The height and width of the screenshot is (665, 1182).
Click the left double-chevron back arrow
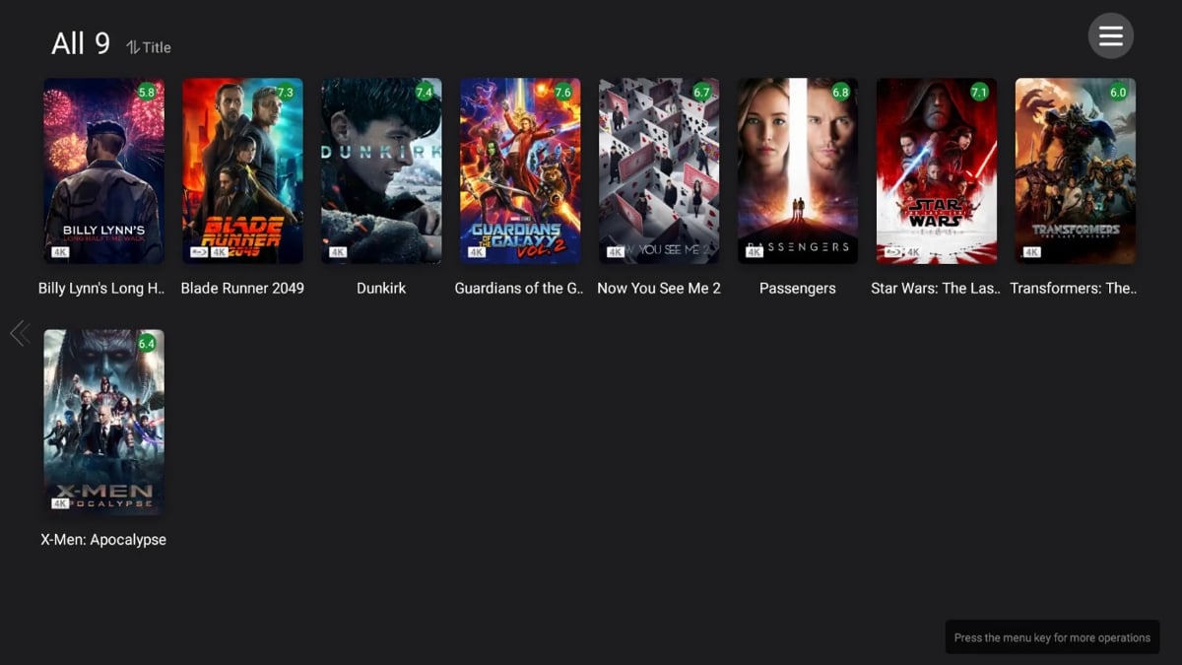(20, 333)
